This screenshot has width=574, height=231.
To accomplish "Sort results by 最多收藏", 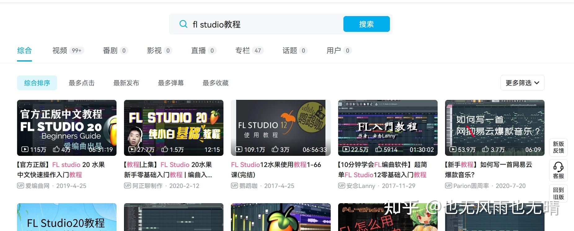I will coord(215,83).
